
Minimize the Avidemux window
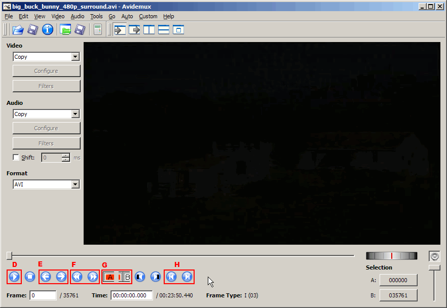423,6
